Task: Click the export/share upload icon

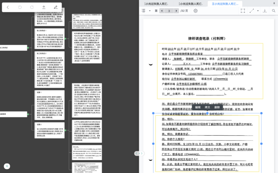Action: [x=44, y=7]
